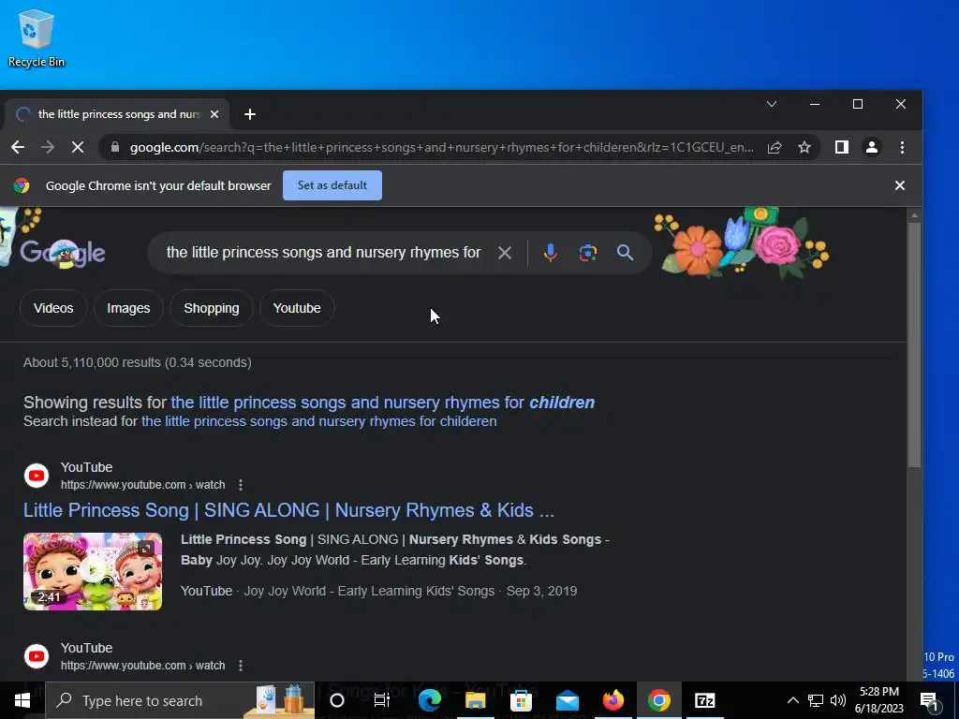Image resolution: width=959 pixels, height=719 pixels.
Task: Show hidden system tray icons
Action: (x=792, y=700)
